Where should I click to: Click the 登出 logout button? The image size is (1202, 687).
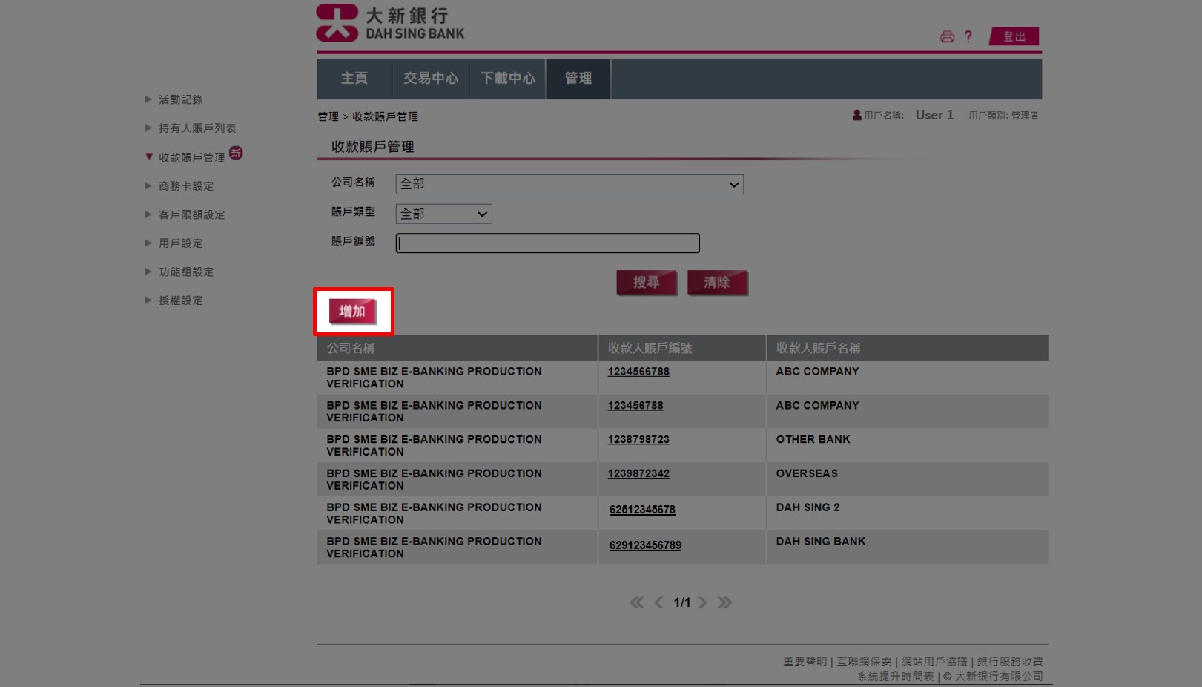coord(1014,36)
